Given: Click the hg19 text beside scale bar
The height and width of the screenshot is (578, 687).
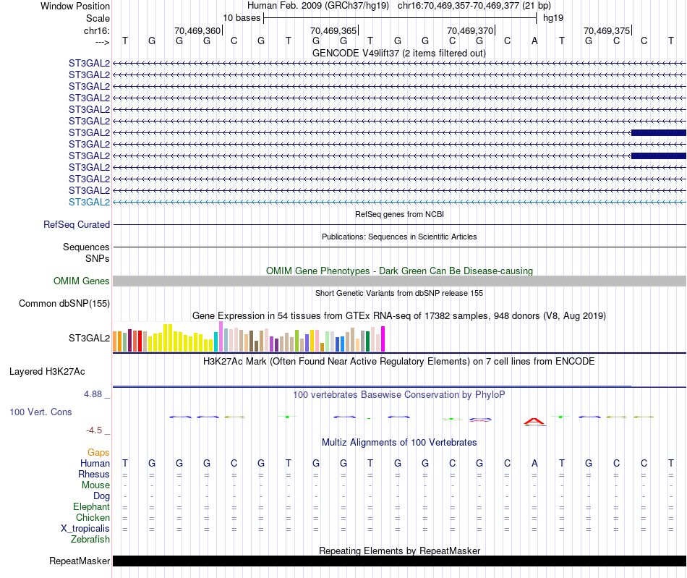Looking at the screenshot, I should (x=553, y=18).
